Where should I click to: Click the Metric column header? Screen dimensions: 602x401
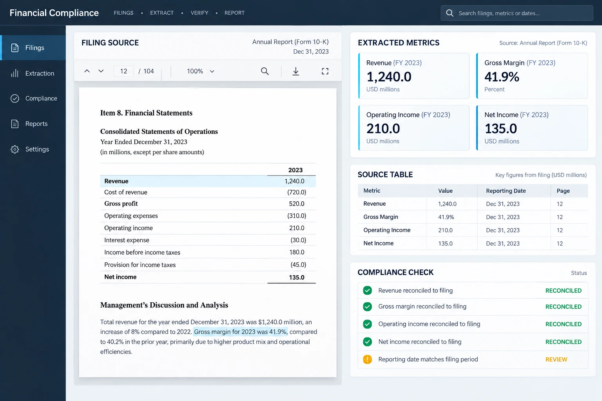pyautogui.click(x=372, y=191)
